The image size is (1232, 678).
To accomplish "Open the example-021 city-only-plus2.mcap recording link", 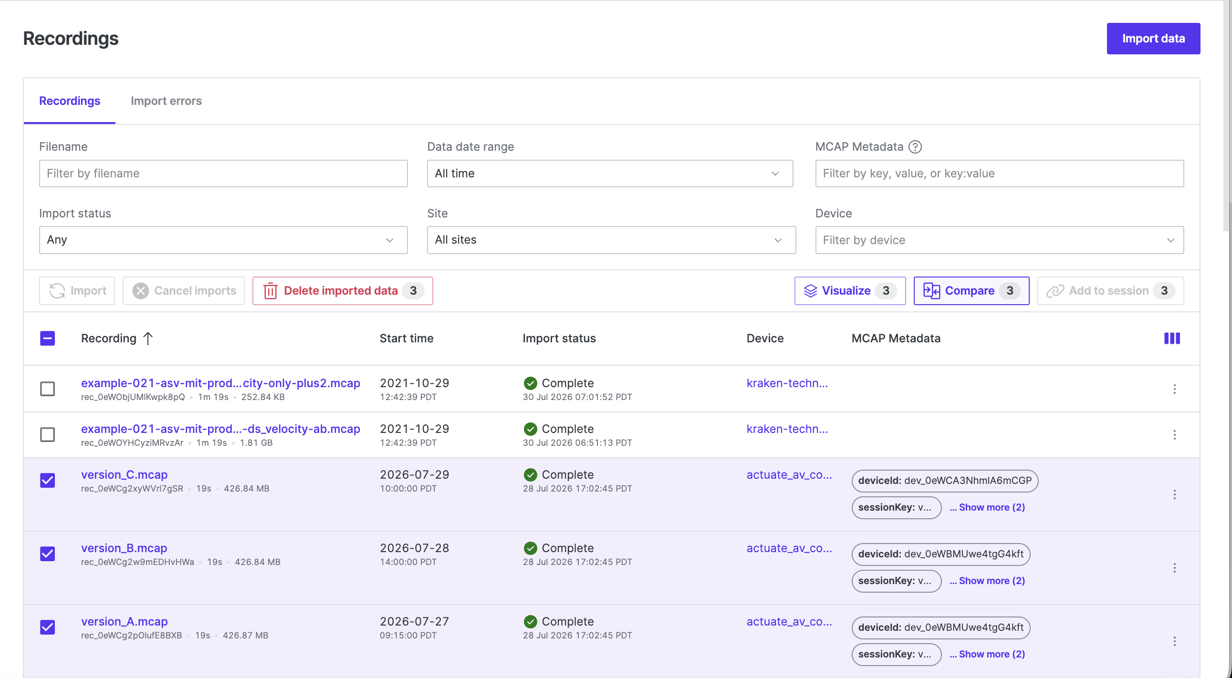I will click(x=220, y=383).
